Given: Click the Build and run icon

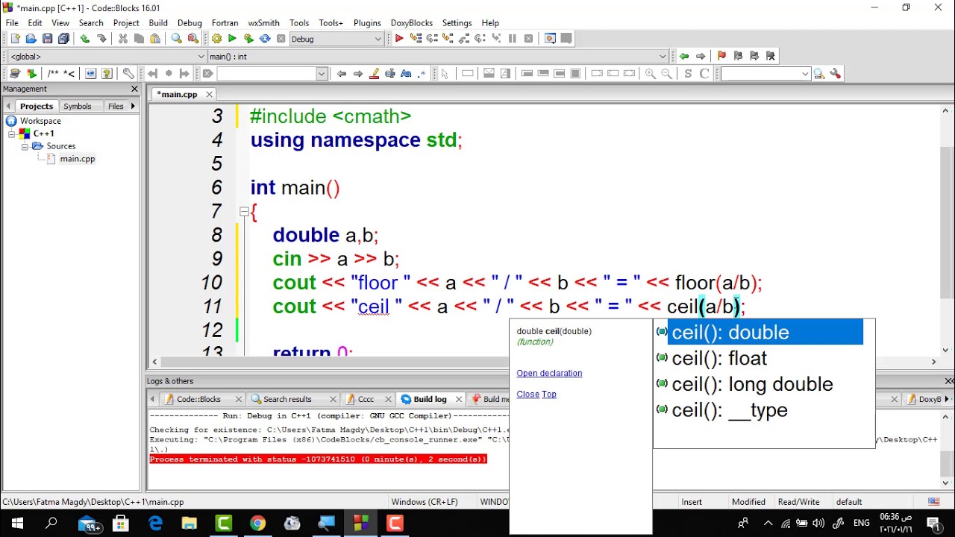Looking at the screenshot, I should coord(248,39).
